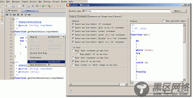Click the '/*/' comment snippet button
The image size is (193, 98).
pos(11,15)
